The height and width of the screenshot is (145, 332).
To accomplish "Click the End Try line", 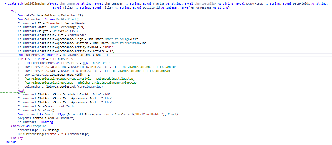I will [17, 138].
